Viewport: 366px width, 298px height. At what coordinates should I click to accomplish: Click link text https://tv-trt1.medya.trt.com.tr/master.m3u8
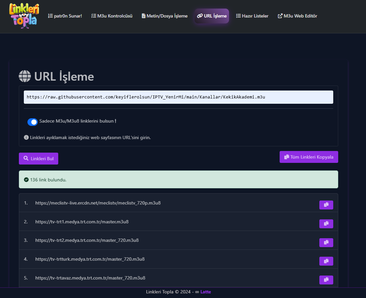pyautogui.click(x=82, y=222)
